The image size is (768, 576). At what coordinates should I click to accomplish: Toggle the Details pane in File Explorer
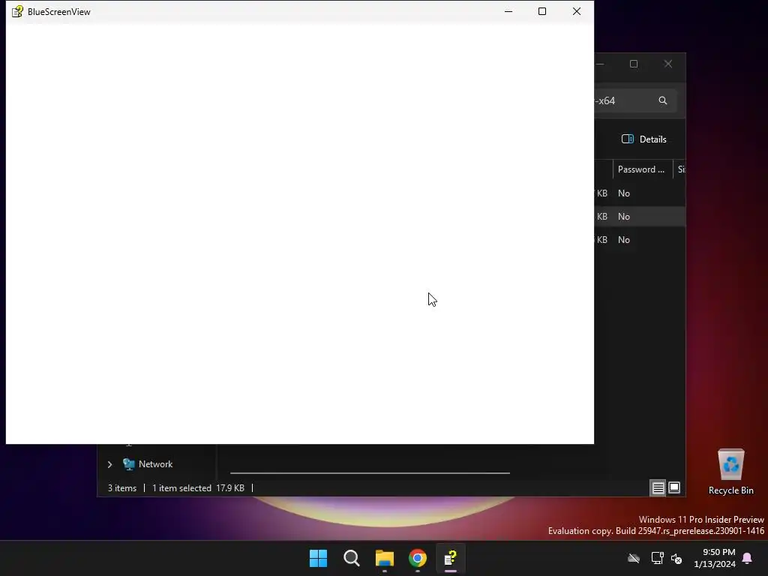tap(643, 139)
